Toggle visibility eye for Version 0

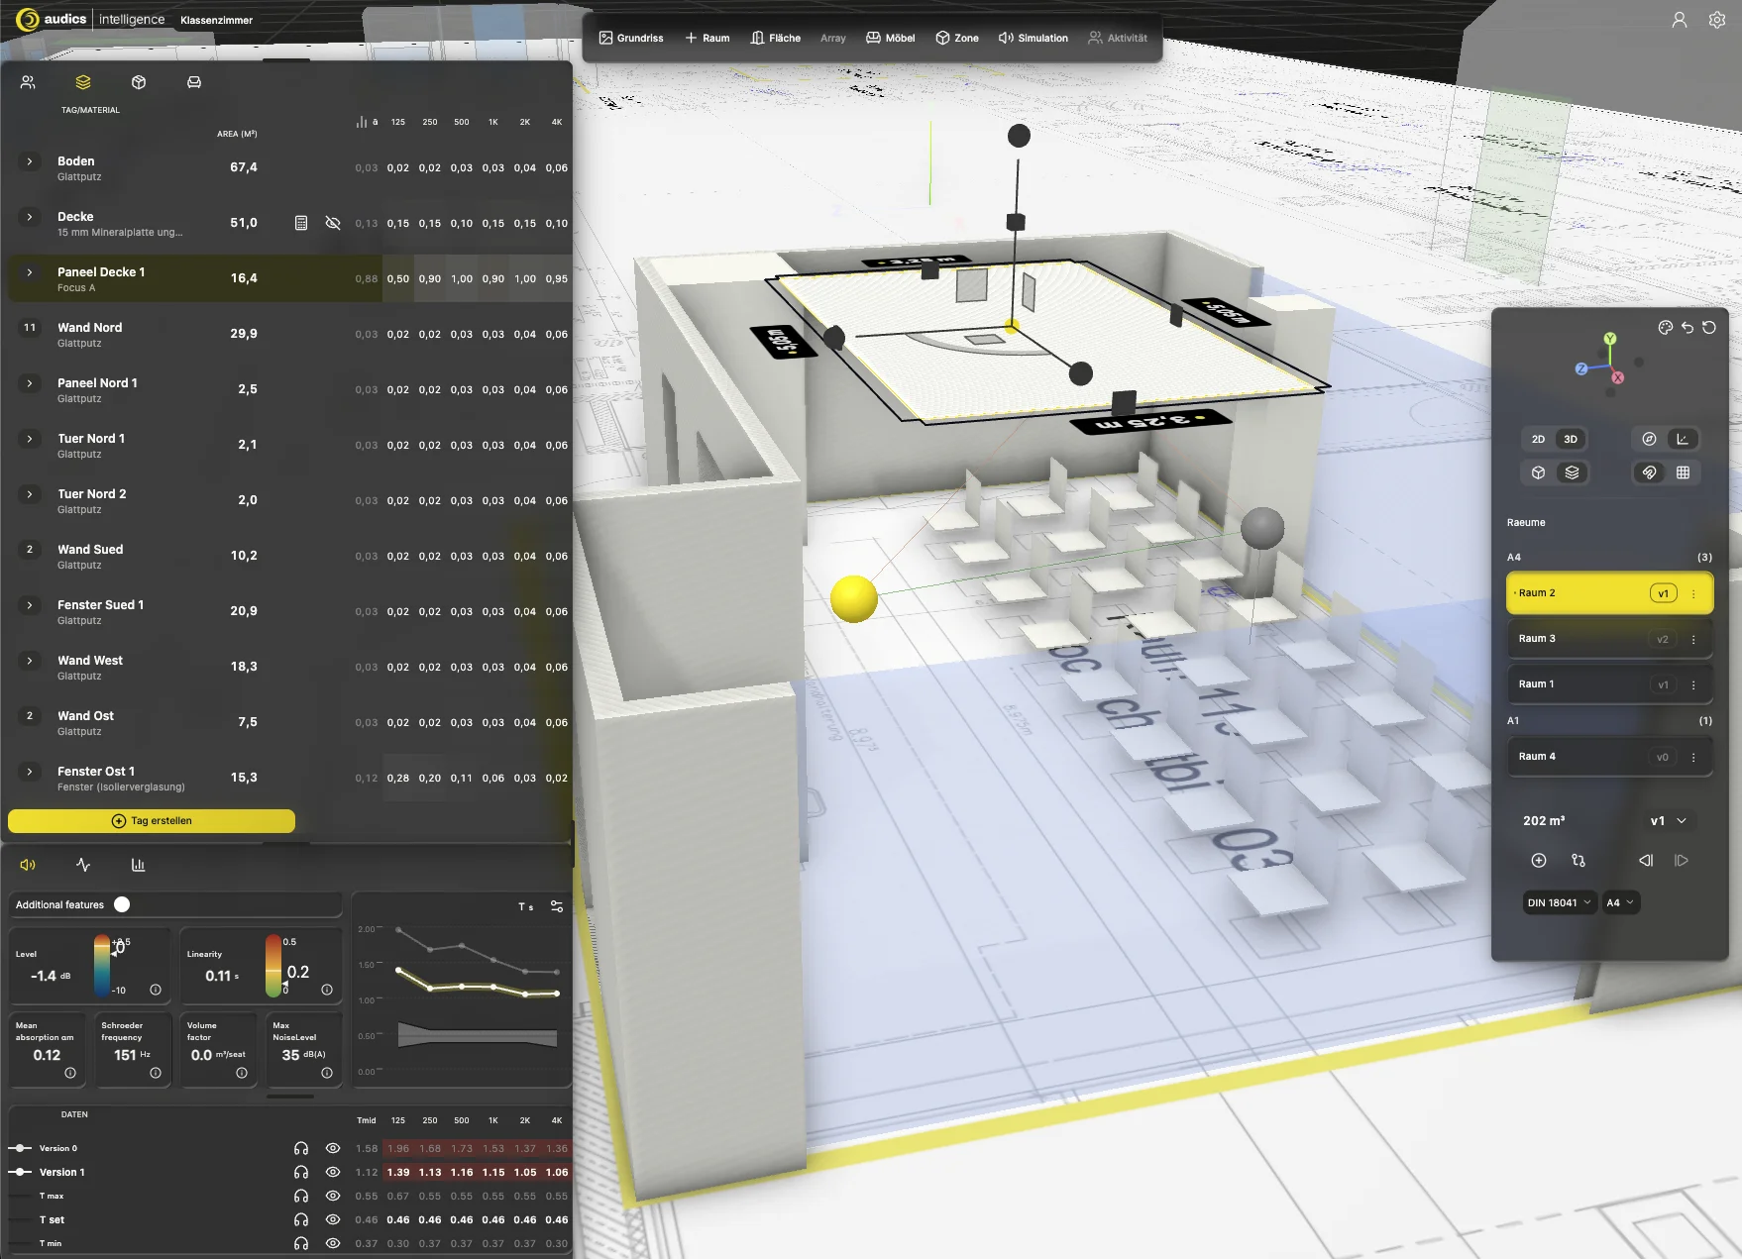pyautogui.click(x=333, y=1148)
